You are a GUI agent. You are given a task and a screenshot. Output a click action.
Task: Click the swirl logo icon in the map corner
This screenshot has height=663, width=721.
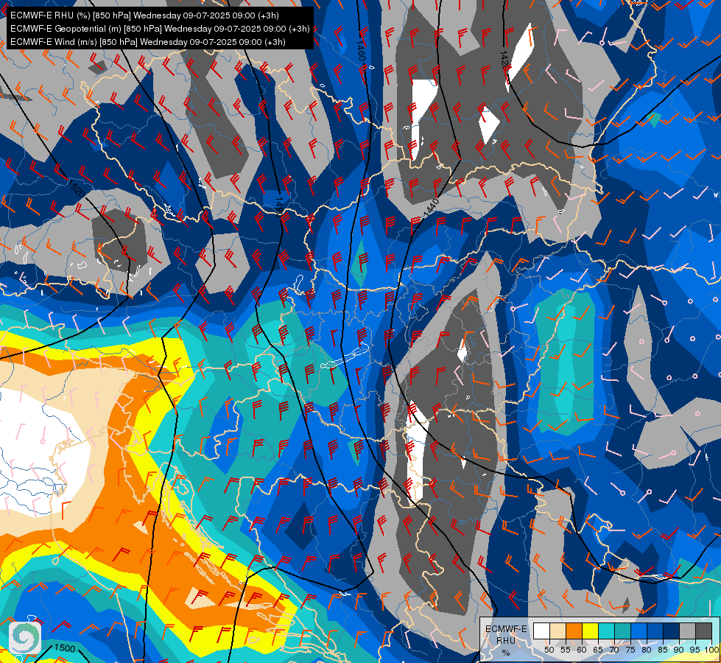(25, 637)
